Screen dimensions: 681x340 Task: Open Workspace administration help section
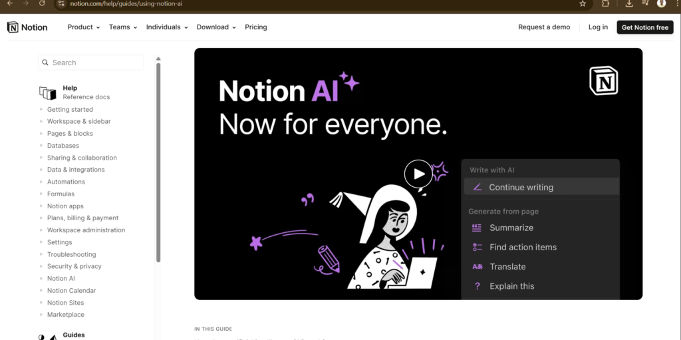[86, 230]
